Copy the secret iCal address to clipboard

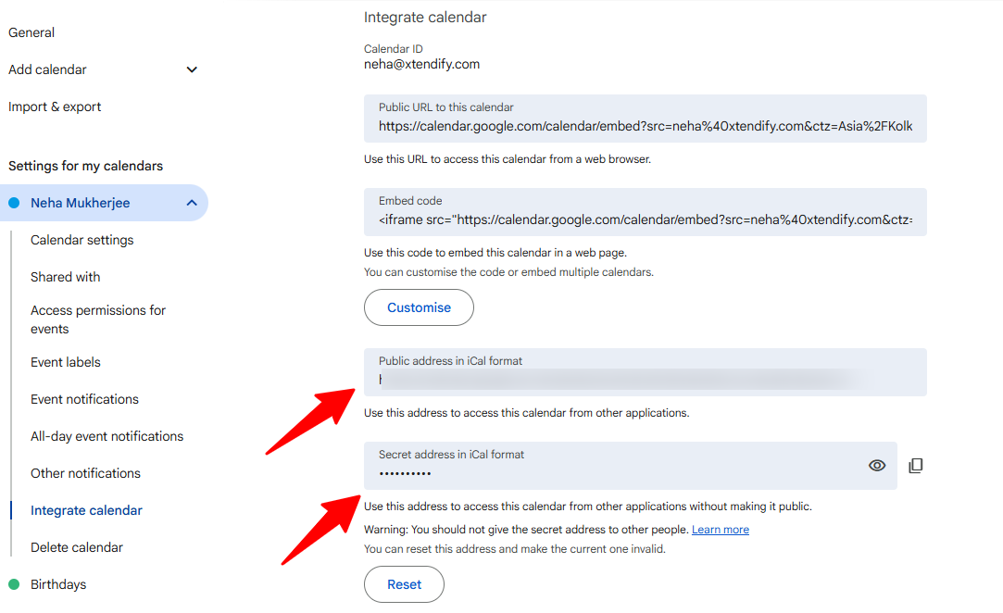coord(916,466)
